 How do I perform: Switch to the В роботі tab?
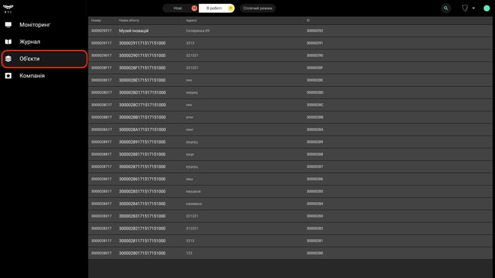(214, 8)
